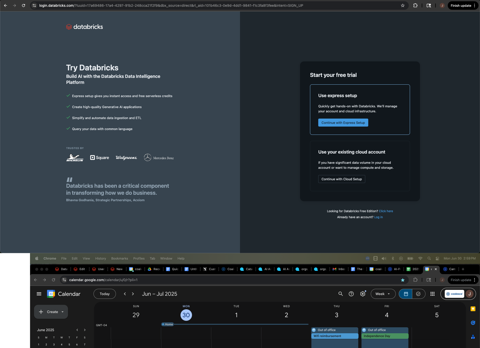View site information icon for login.databricks.com
Screen dimensions: 480x348
point(34,5)
